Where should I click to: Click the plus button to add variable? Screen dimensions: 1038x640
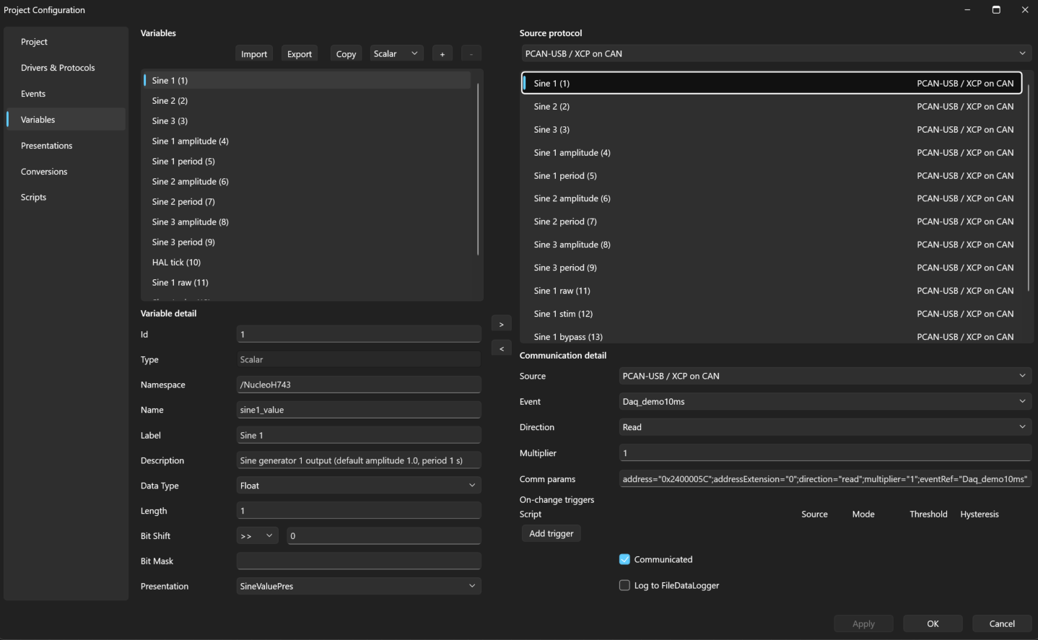click(x=442, y=54)
